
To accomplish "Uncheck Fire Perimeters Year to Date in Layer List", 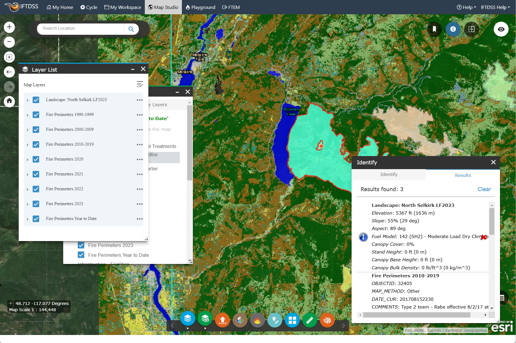I will point(36,219).
